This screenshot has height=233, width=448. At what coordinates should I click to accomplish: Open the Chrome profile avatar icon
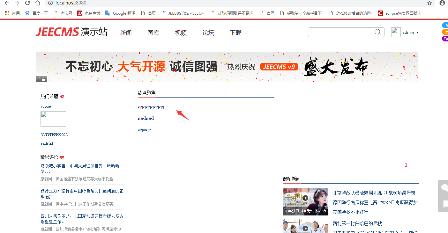[x=442, y=3]
